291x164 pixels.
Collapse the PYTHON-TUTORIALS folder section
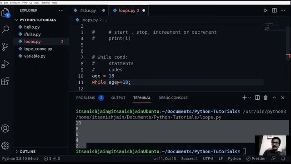pyautogui.click(x=38, y=20)
